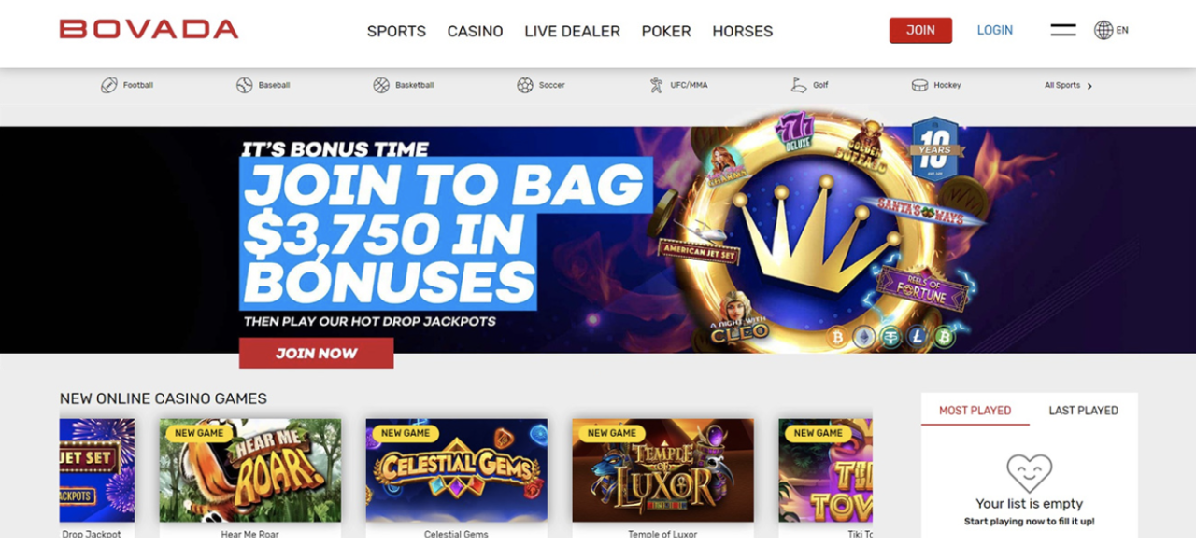The width and height of the screenshot is (1196, 545).
Task: Click the red JOIN button
Action: 920,30
